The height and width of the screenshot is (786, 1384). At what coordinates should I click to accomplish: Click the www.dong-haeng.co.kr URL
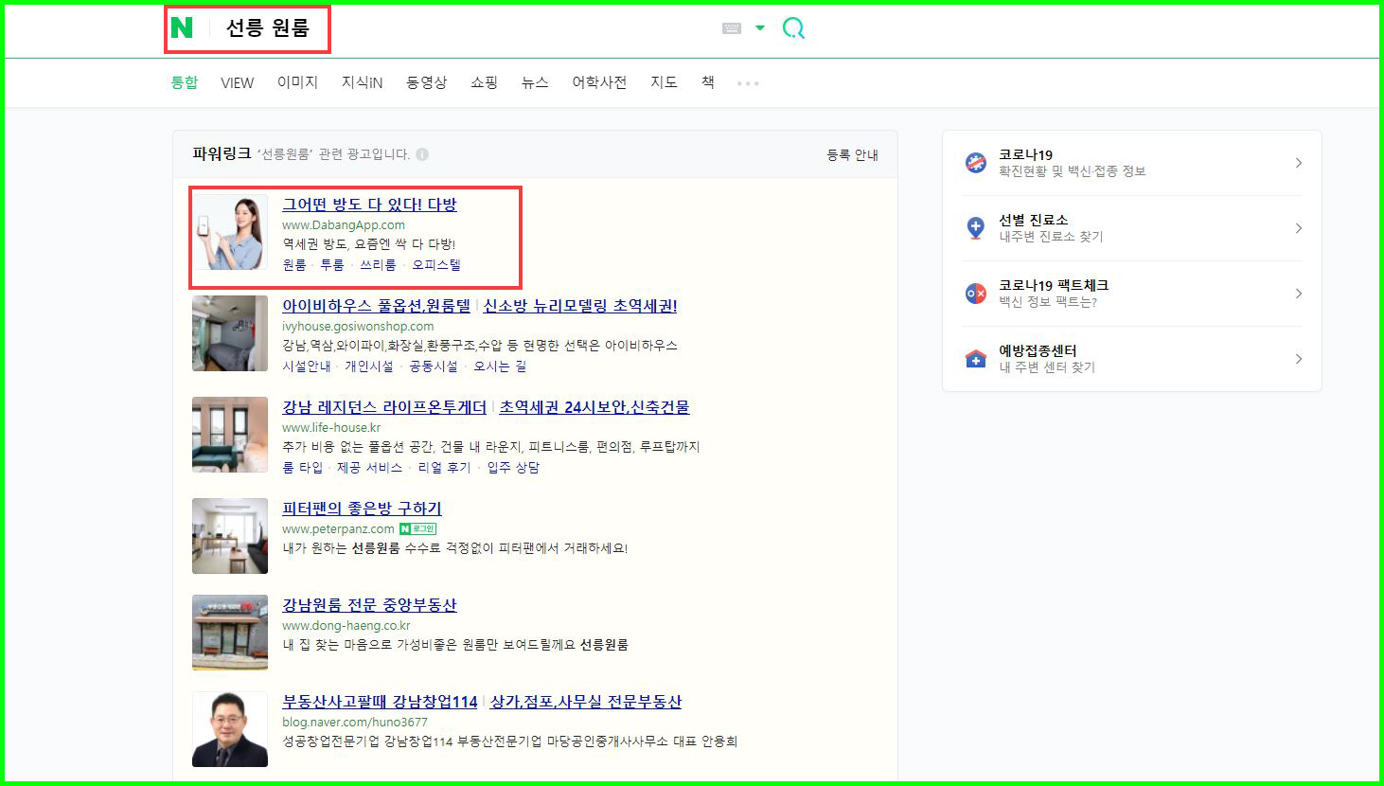tap(346, 626)
